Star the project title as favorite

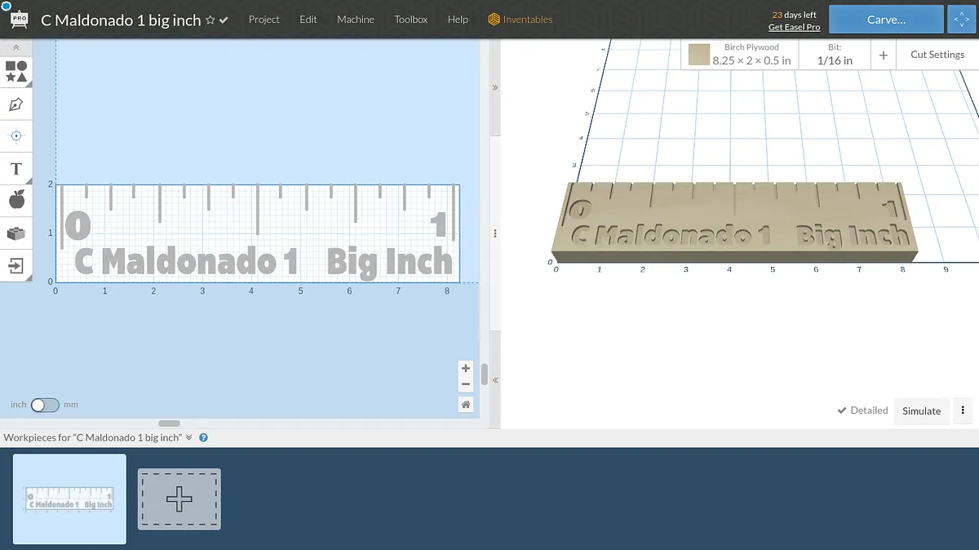(210, 20)
